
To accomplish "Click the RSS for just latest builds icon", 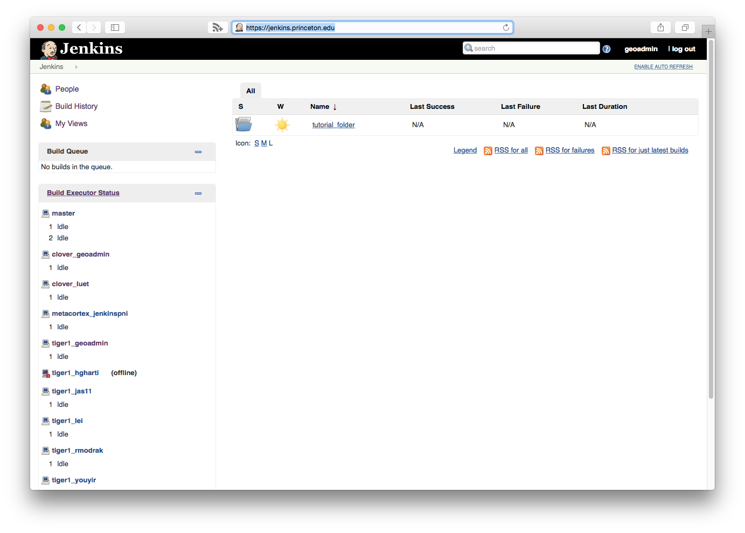I will [606, 151].
